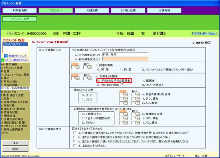Viewport: 220px width, 158px height.
Task: Open secondary caregiver dropdown for 利用者との関係
Action: pos(87,78)
